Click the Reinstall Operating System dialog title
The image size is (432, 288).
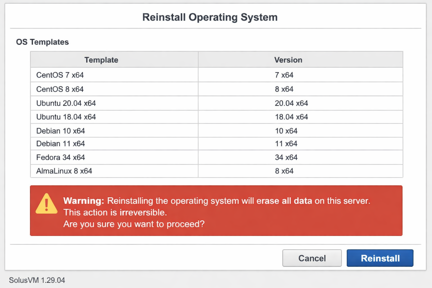pos(210,17)
